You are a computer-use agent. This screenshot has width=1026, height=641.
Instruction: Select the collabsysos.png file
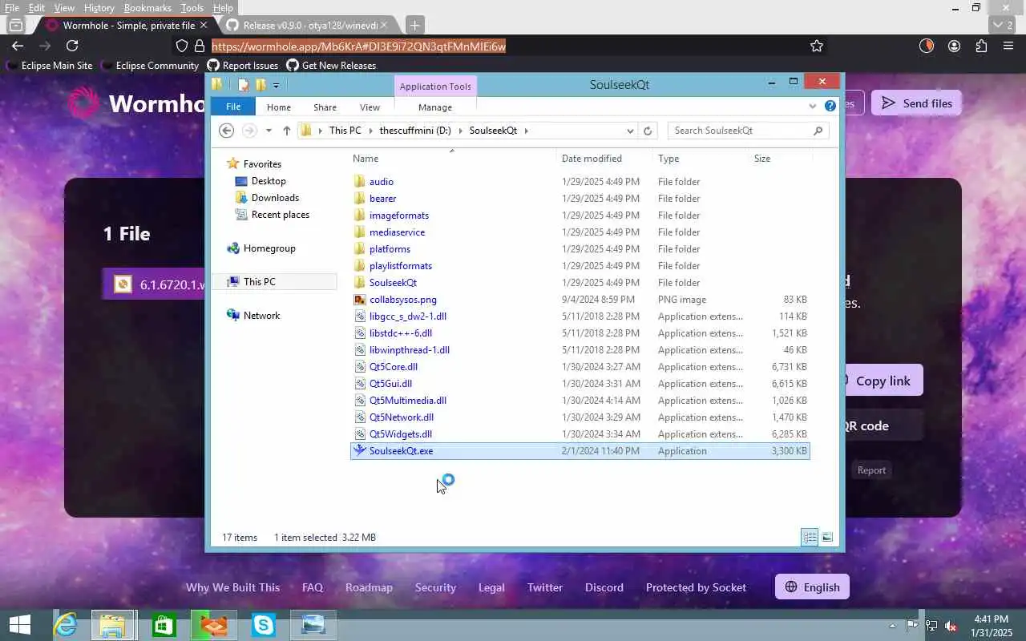[402, 300]
